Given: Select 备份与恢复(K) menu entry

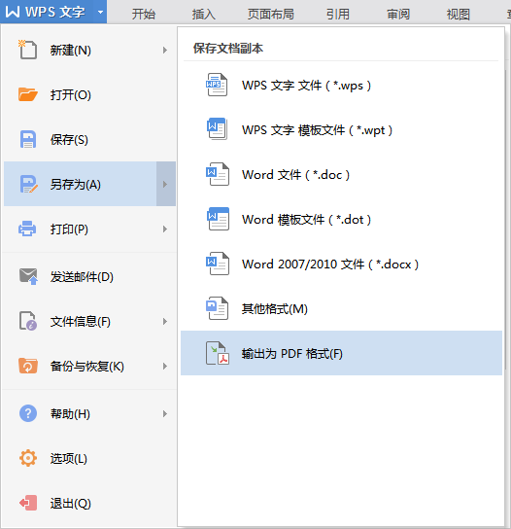Looking at the screenshot, I should [89, 366].
